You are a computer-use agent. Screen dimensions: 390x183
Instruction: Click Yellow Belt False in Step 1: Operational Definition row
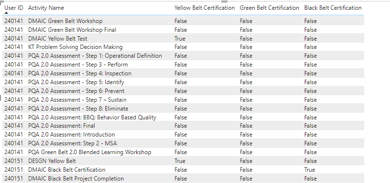181,56
